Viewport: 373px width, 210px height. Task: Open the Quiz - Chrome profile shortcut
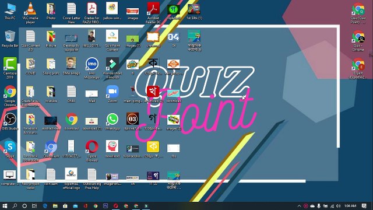tap(358, 41)
